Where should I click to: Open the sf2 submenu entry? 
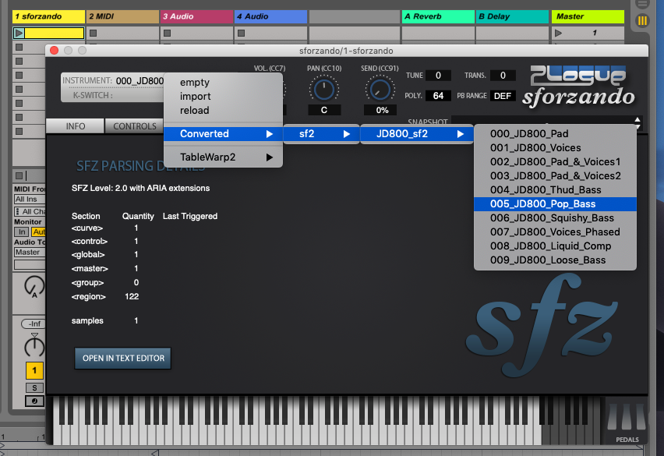coord(321,134)
